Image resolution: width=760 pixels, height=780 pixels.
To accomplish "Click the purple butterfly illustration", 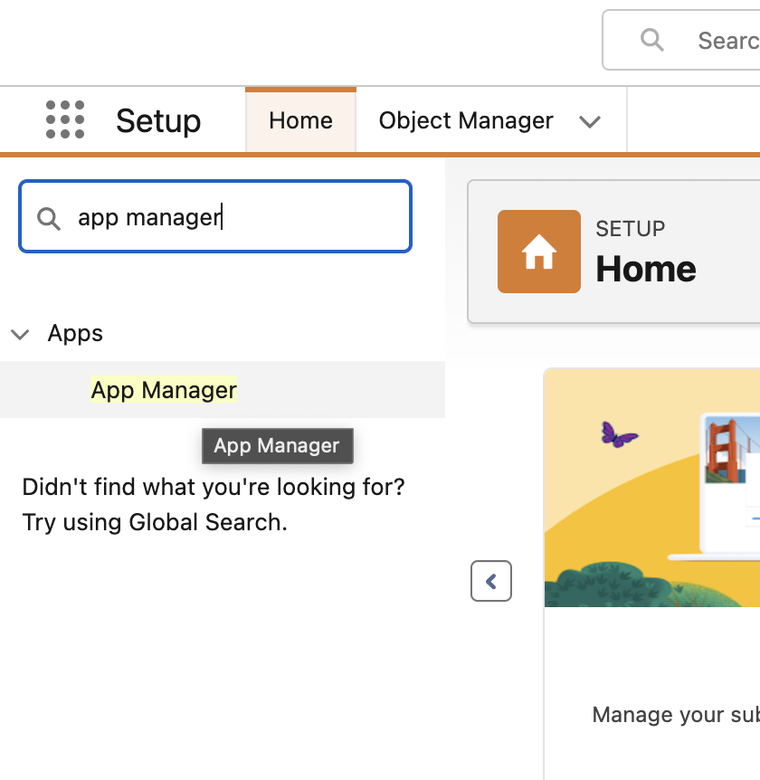I will click(x=619, y=435).
